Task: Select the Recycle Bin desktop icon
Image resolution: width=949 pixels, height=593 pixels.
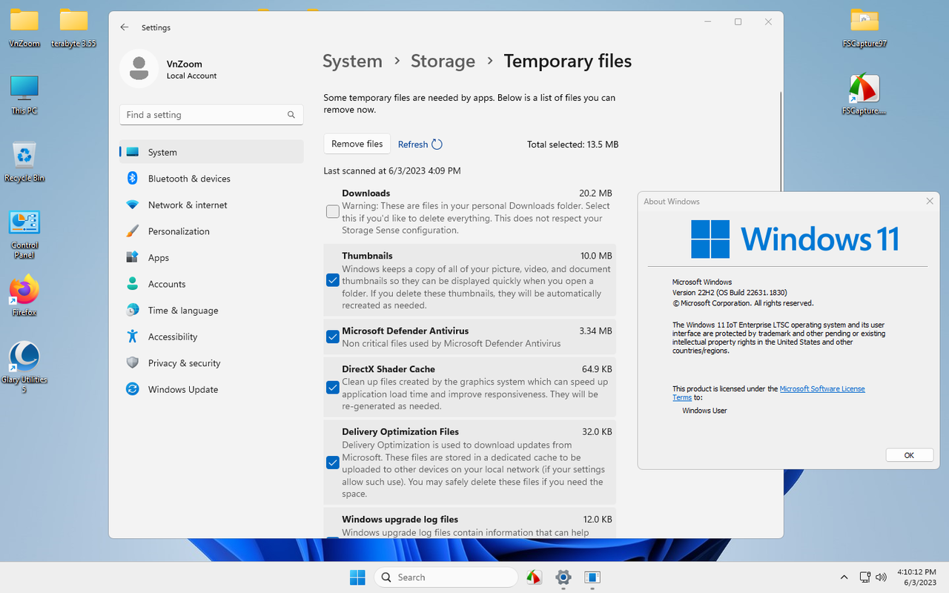Action: (24, 162)
